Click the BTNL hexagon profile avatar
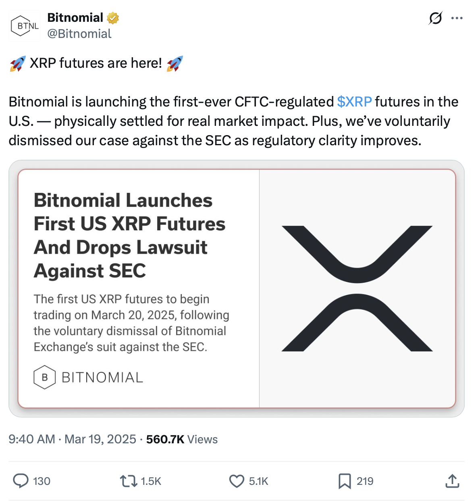Screen dimensions: 476x501 25,25
